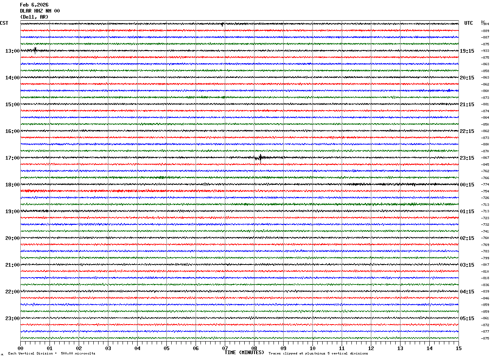Click the DC offset value -818
Screen dimensions: 491x359
485,278
